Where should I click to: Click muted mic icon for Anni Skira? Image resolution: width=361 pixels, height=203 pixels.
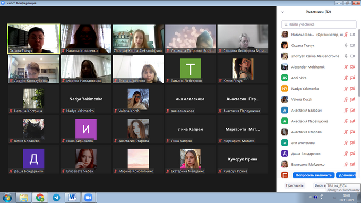(x=346, y=78)
